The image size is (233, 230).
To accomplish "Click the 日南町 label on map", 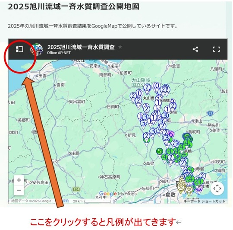I will (112, 107).
